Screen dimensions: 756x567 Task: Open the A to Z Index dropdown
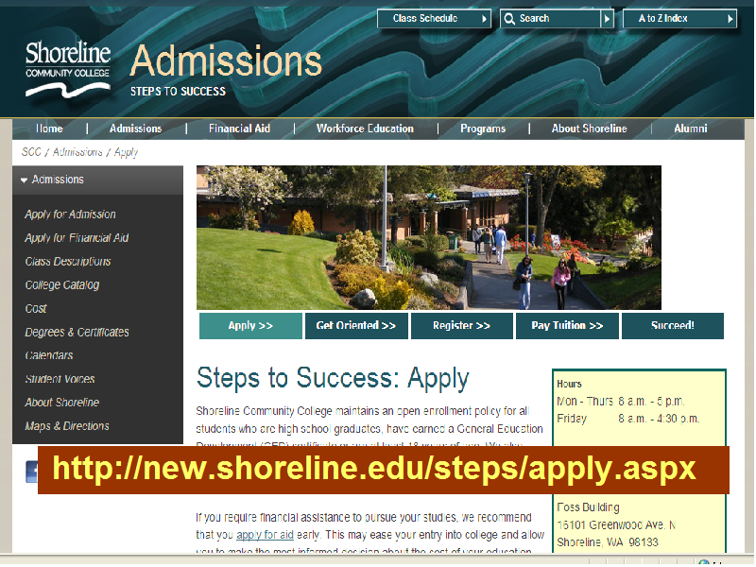click(x=679, y=19)
